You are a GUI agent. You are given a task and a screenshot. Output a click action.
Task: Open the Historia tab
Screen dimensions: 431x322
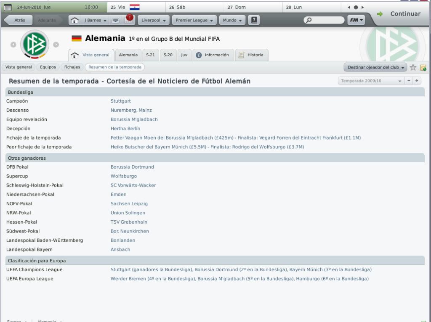(252, 55)
